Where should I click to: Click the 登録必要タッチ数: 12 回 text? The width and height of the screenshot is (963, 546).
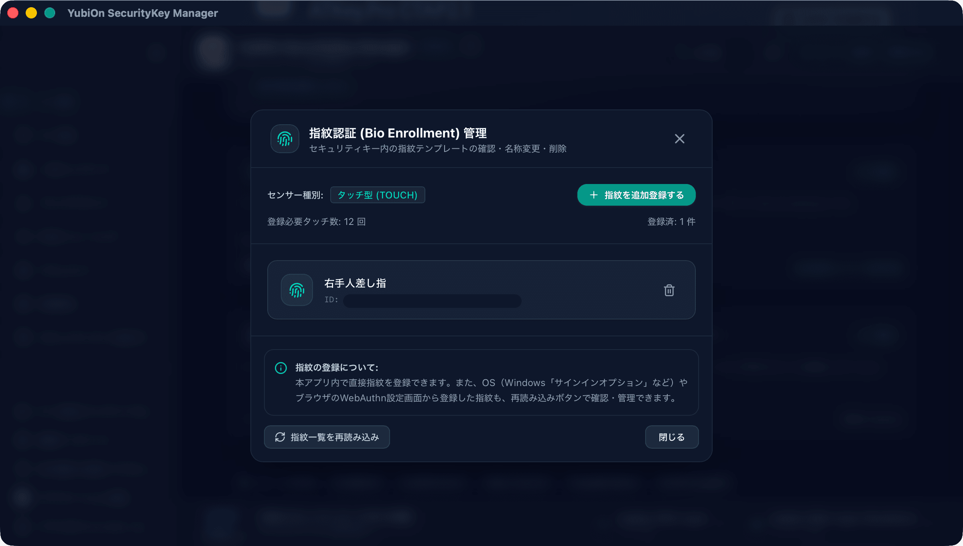point(317,222)
